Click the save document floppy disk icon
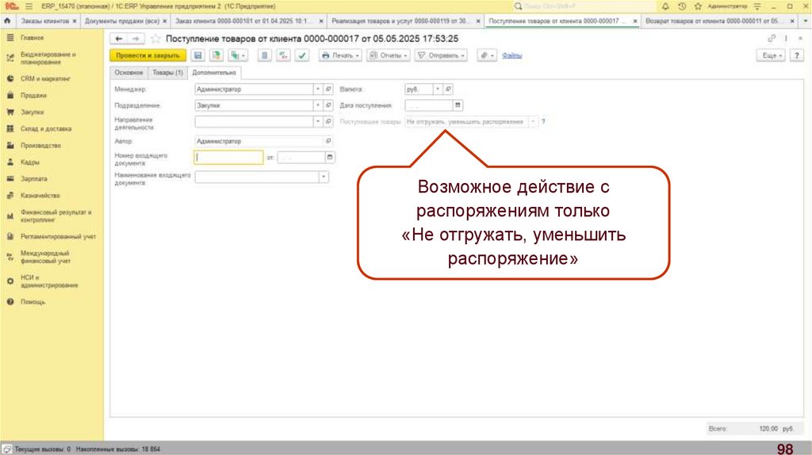The image size is (812, 455). pyautogui.click(x=198, y=55)
